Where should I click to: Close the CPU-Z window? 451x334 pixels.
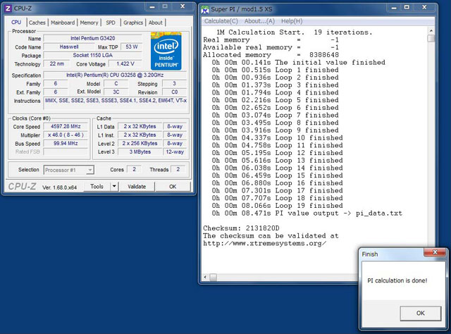[183, 6]
